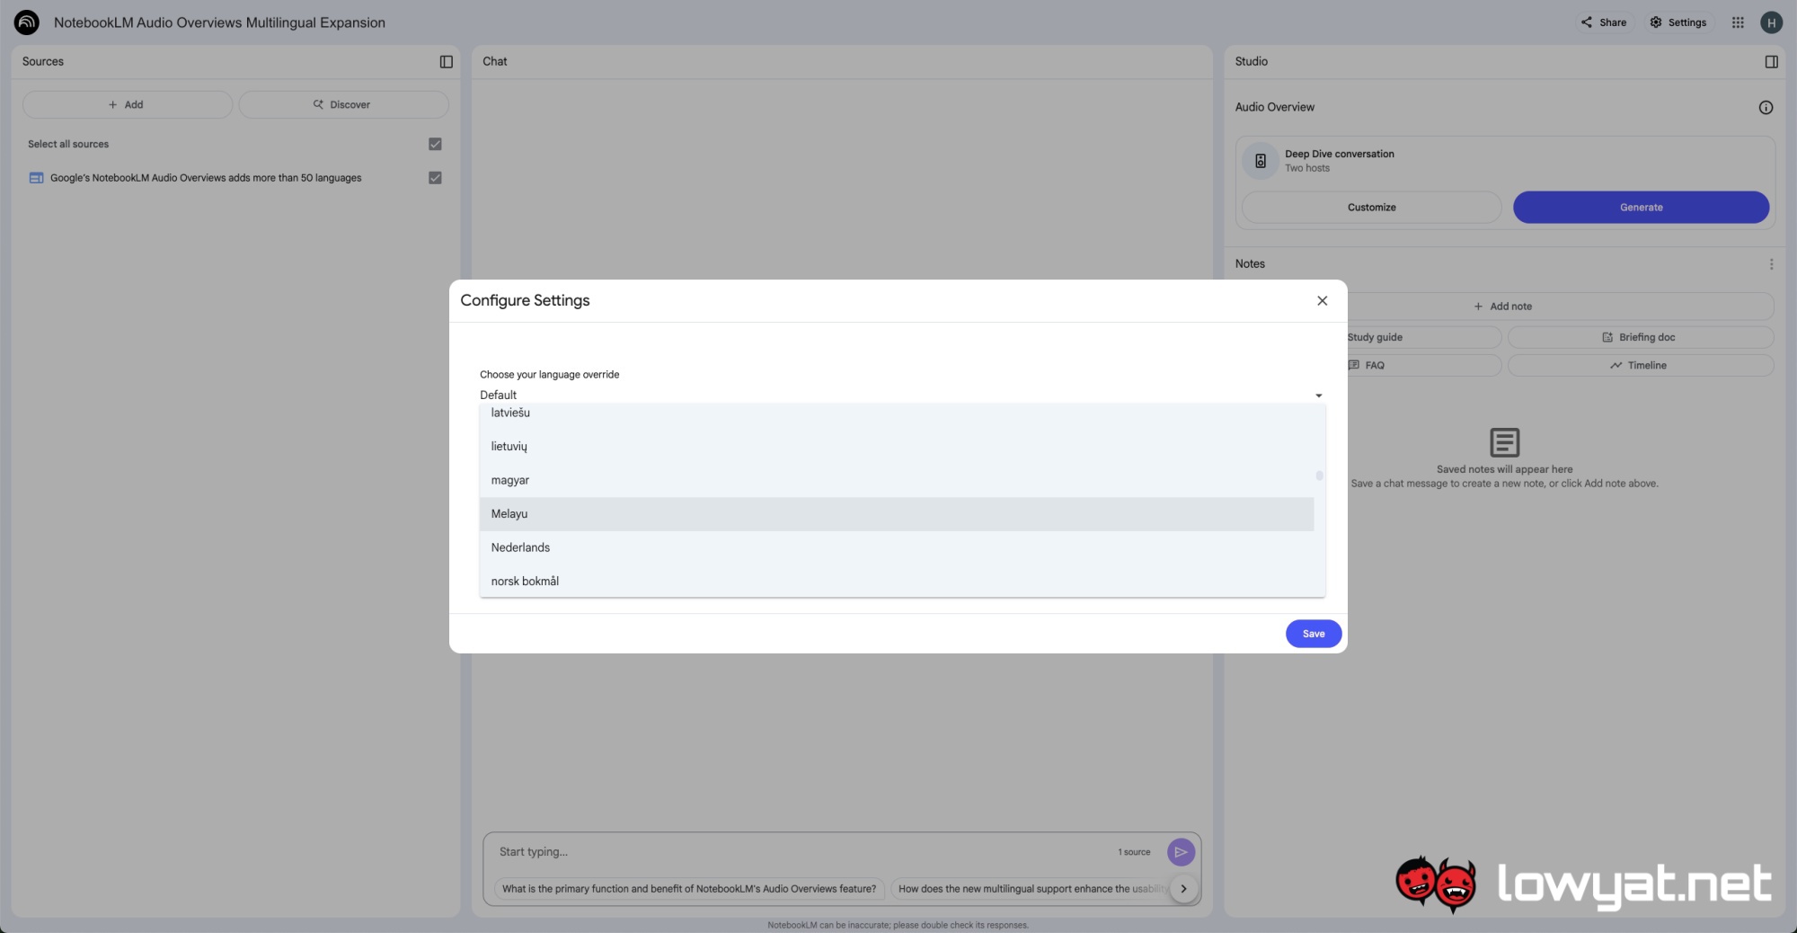Select norsk bokmål language option
Image resolution: width=1797 pixels, height=933 pixels.
(897, 582)
